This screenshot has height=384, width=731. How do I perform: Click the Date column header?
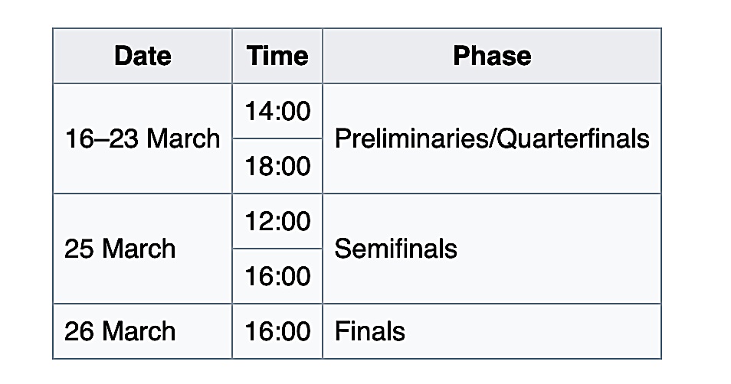tap(143, 56)
